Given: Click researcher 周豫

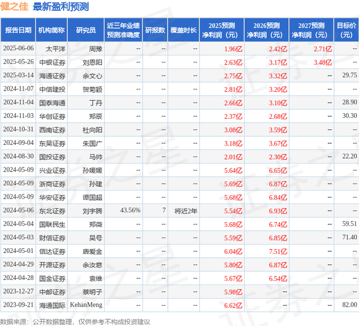Looking at the screenshot, I should [x=95, y=49].
